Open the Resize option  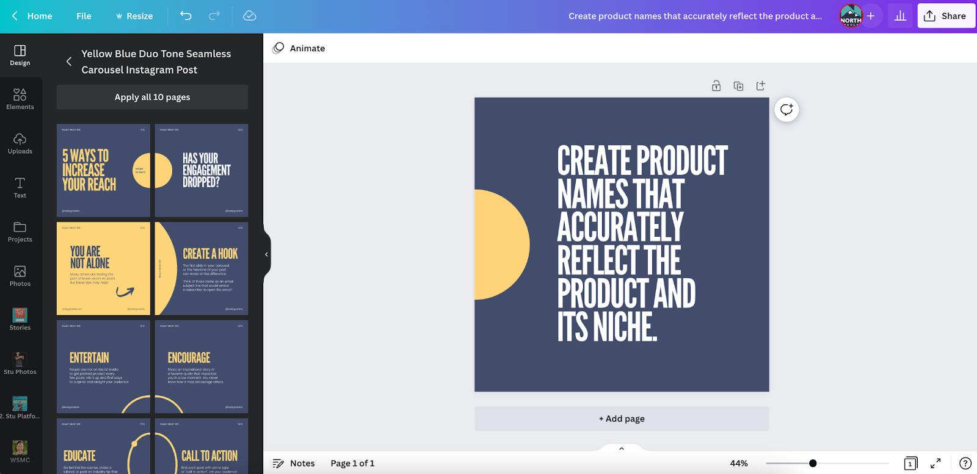click(x=134, y=16)
